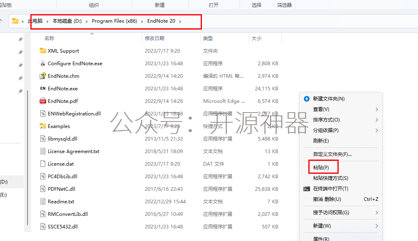
Task: Click the PC4DbLib.dll file icon
Action: click(42, 176)
